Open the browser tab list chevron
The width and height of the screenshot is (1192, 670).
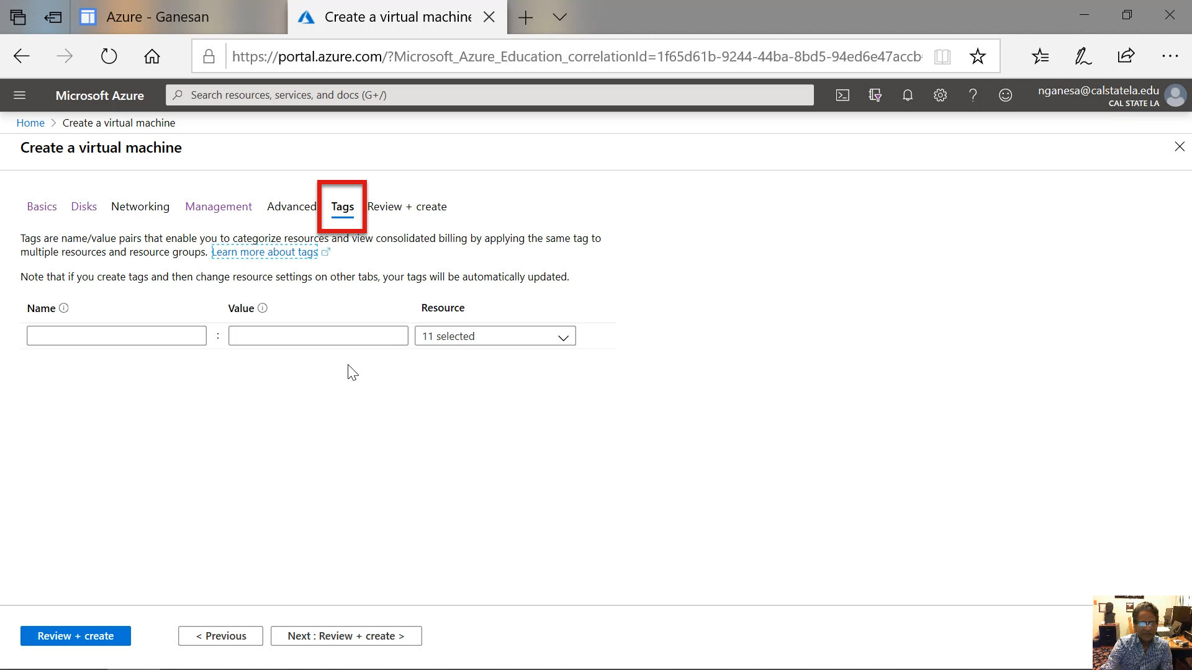560,17
